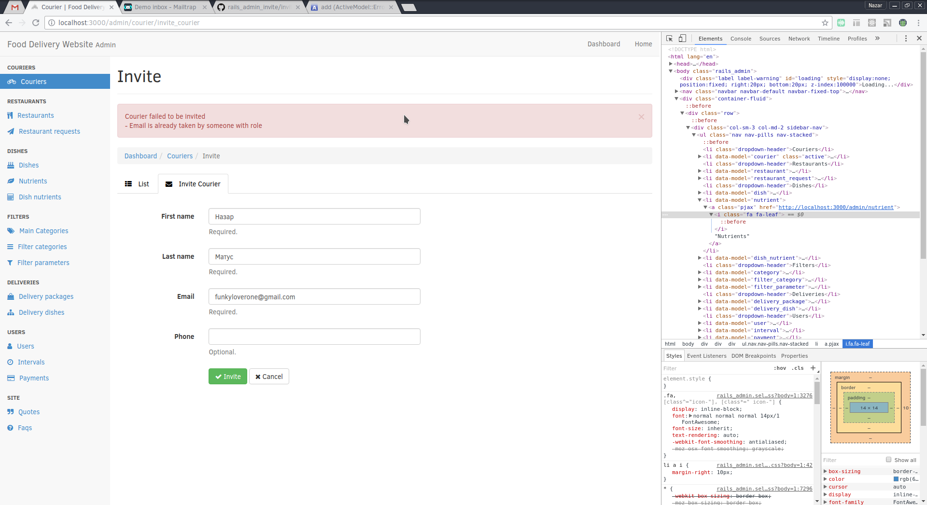Screen dimensions: 927x505
Task: Open the Event Listeners tab
Action: [706, 356]
